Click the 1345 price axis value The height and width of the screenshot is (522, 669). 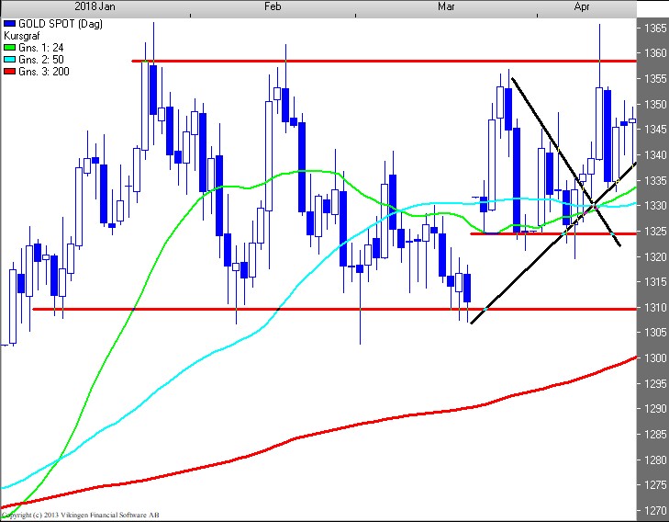[655, 129]
